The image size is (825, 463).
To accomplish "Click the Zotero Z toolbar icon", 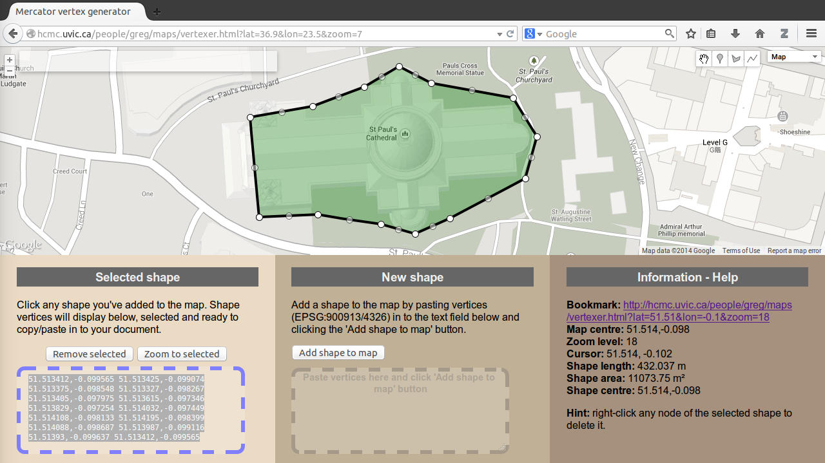I will [x=784, y=33].
